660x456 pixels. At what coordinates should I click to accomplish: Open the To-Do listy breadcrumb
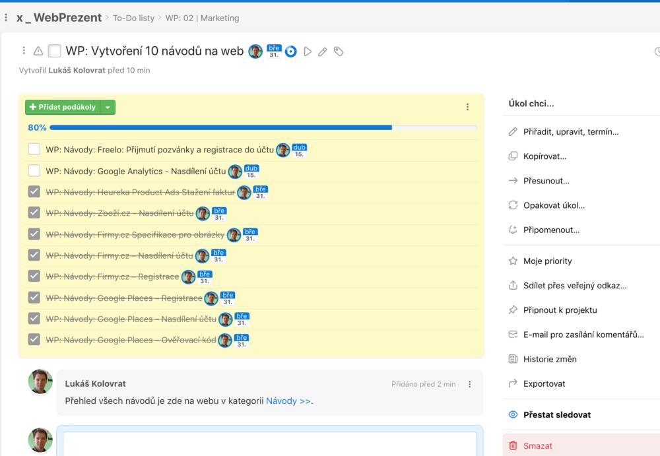point(133,18)
